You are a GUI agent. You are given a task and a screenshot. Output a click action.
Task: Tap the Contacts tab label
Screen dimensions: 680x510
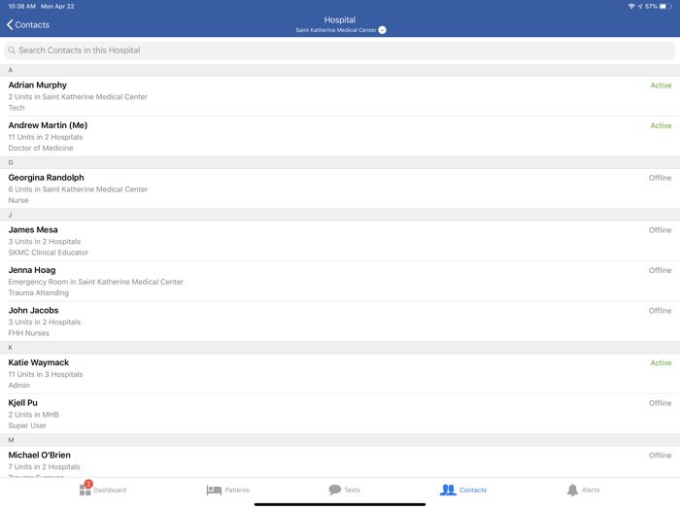(x=473, y=490)
